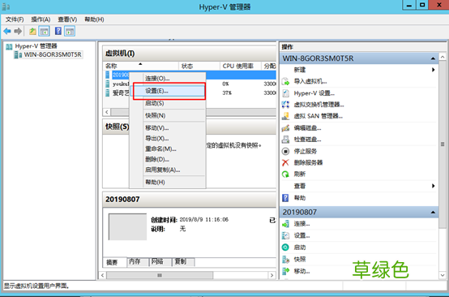The width and height of the screenshot is (449, 297).
Task: Choose 重命名(M)... from context menu
Action: coord(168,148)
